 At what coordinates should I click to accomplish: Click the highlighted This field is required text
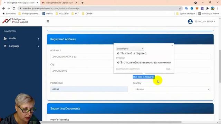[144, 77]
